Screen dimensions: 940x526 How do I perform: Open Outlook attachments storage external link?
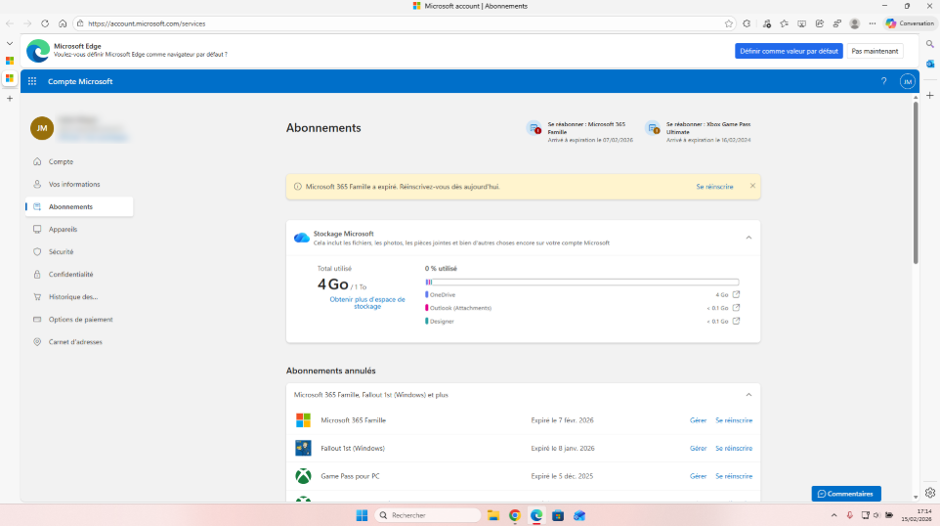point(736,308)
